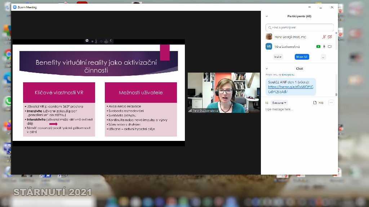Open the chat more options ellipsis
The image size is (369, 207).
[331, 102]
